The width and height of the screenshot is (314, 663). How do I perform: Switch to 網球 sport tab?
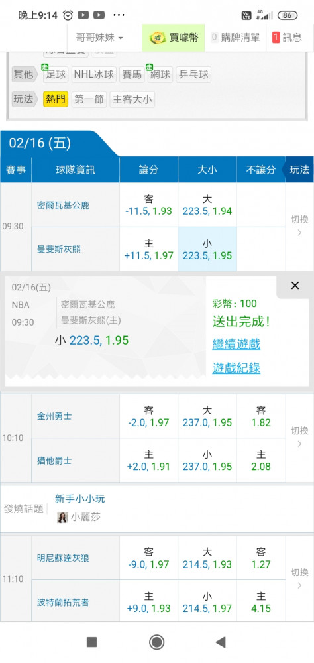(160, 74)
